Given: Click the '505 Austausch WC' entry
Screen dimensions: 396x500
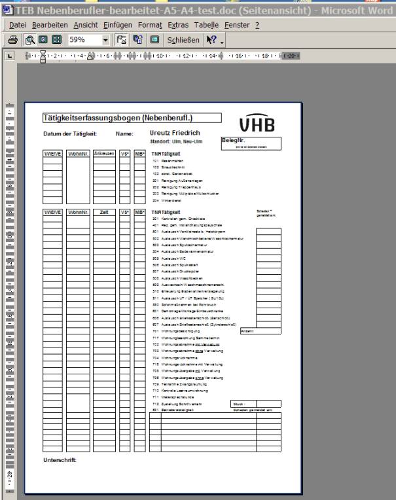Looking at the screenshot, I should click(x=169, y=259).
